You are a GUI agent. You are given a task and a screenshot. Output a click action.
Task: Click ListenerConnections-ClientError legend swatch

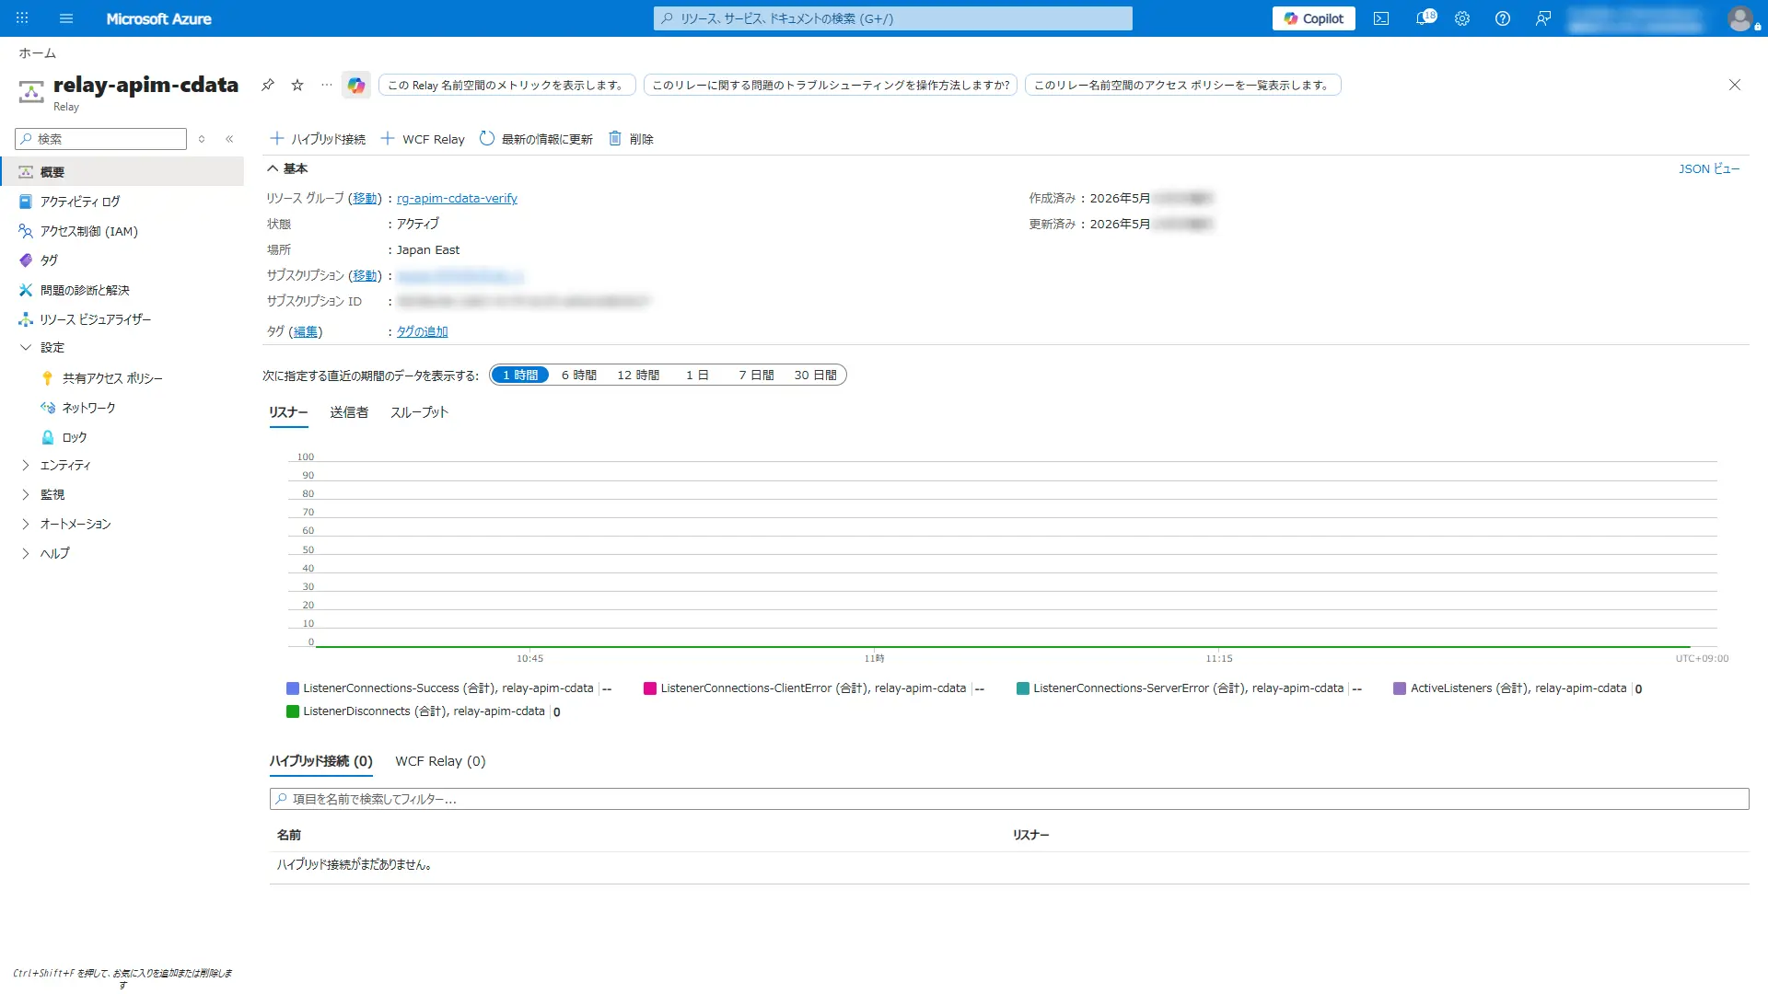point(650,688)
